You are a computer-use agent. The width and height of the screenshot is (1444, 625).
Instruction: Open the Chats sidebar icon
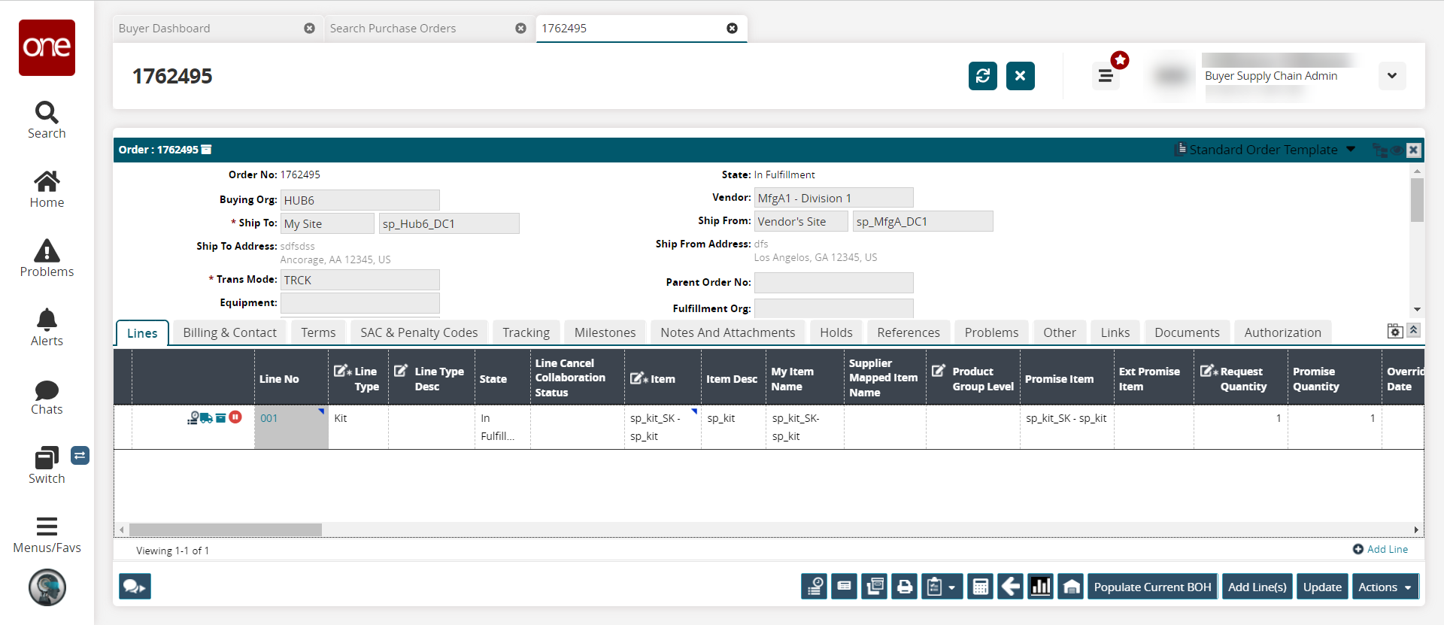click(47, 397)
